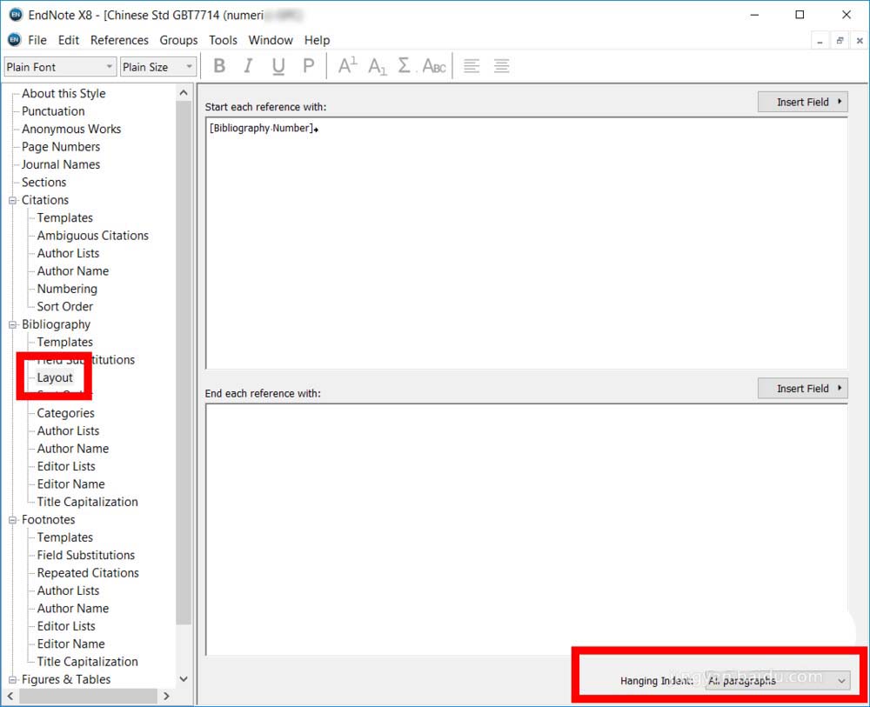Open top Insert Field button menu
Viewport: 870px width, 707px height.
802,102
